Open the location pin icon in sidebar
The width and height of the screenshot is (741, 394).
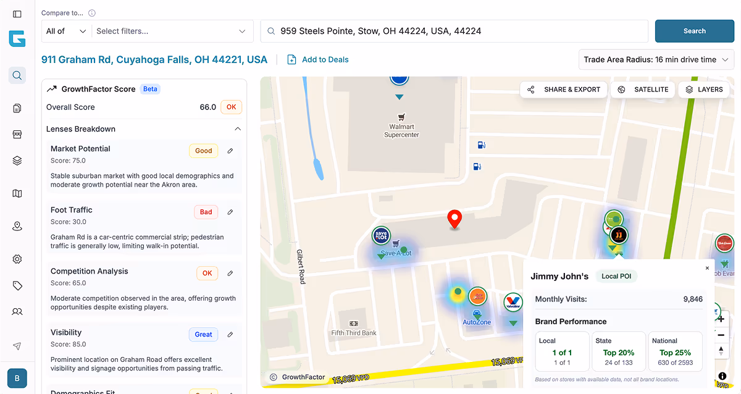[x=17, y=226]
